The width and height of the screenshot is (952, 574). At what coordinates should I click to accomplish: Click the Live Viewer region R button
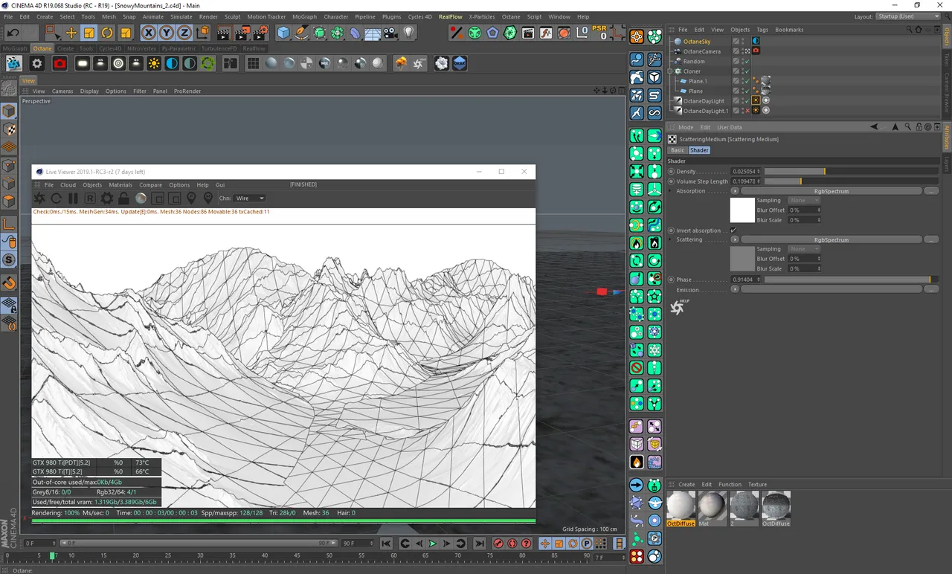(90, 199)
